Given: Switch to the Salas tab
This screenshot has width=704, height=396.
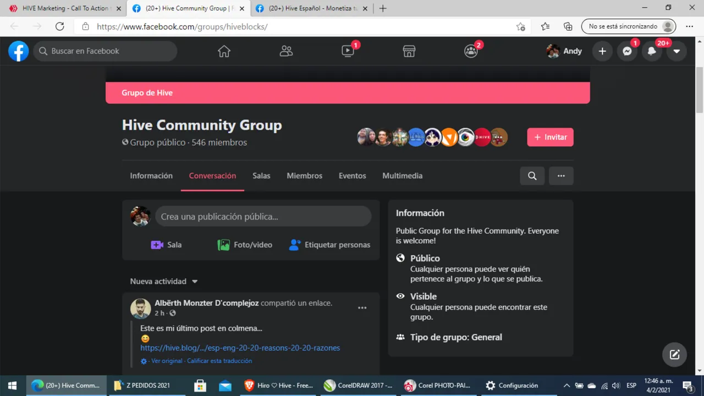Looking at the screenshot, I should tap(261, 176).
